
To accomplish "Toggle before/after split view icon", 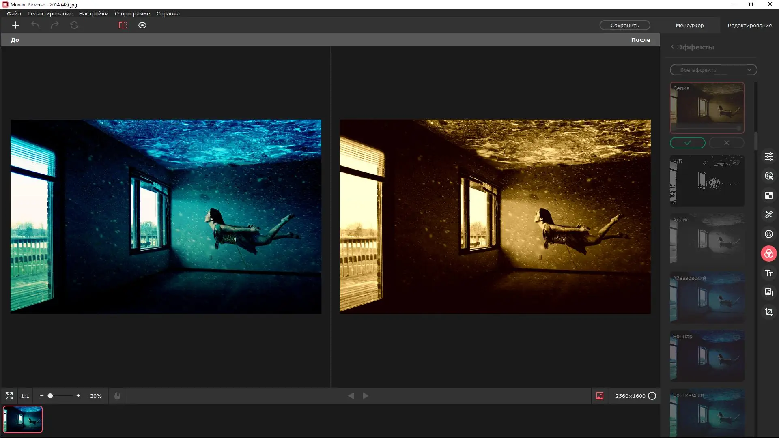I will pyautogui.click(x=123, y=25).
